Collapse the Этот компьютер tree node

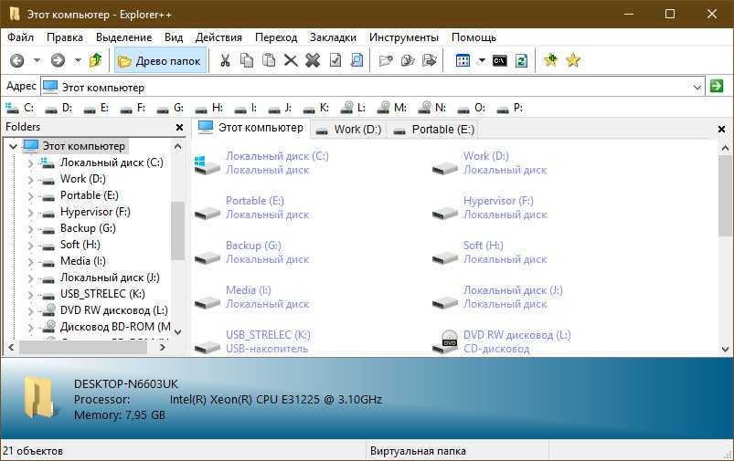[14, 146]
